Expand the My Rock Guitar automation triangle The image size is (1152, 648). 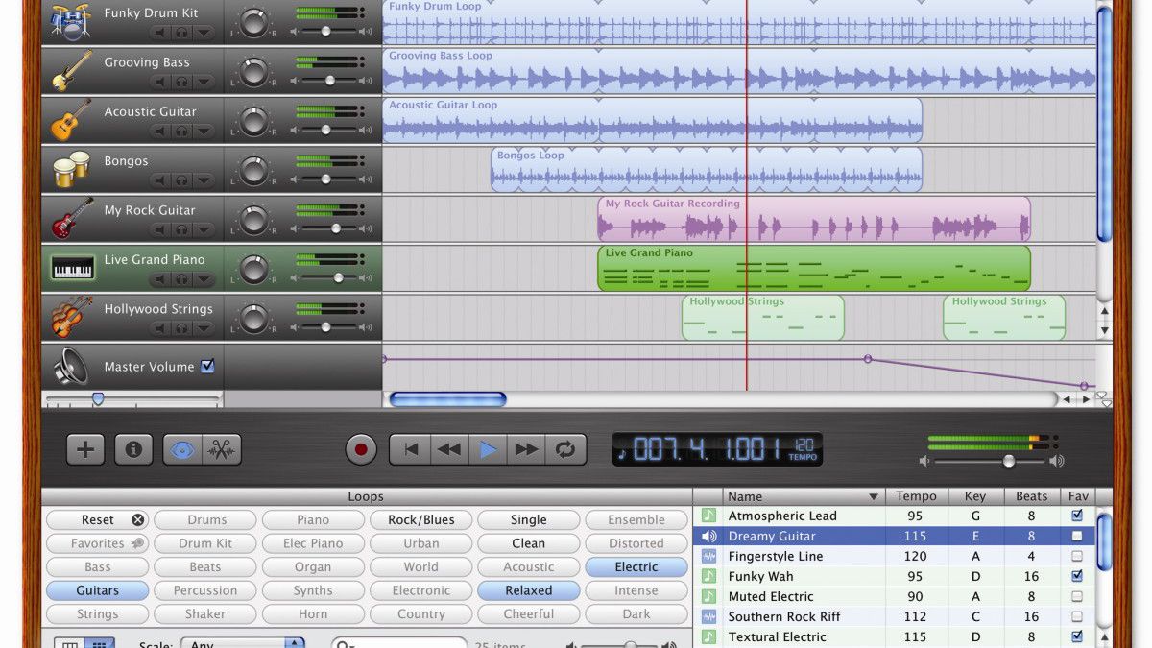click(204, 229)
